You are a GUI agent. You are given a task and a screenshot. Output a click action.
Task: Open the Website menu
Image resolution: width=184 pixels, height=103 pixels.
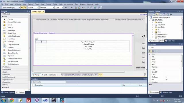[x=18, y=4]
